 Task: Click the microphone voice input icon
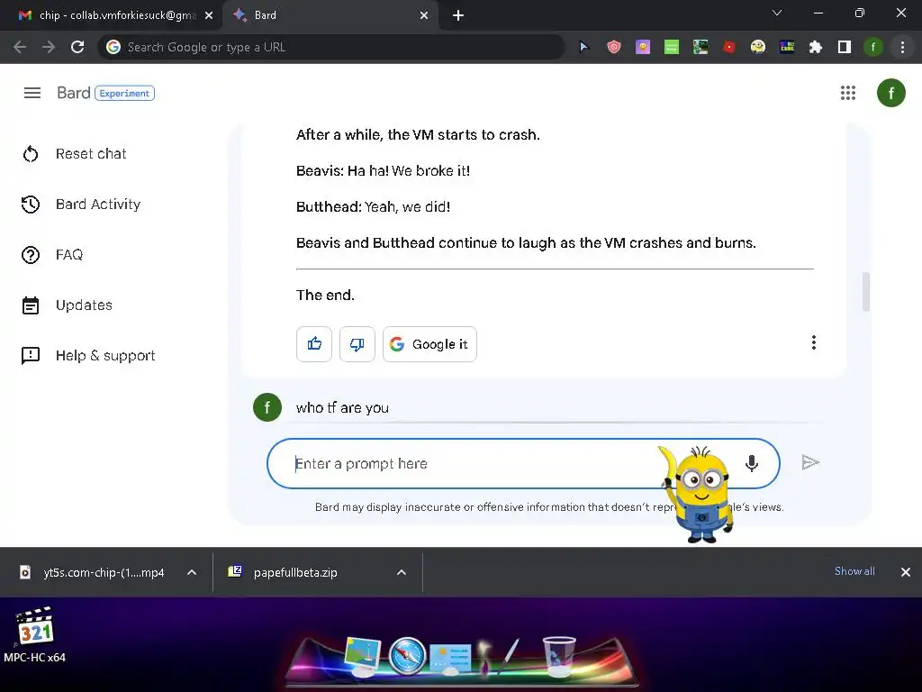click(x=752, y=464)
